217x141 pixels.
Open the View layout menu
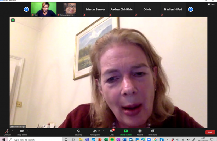coord(211,4)
